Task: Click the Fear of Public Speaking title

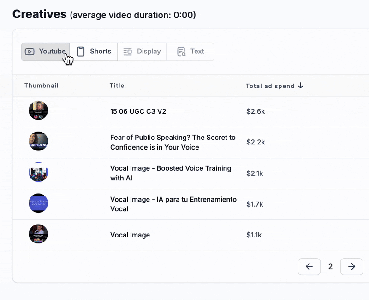Action: [173, 142]
